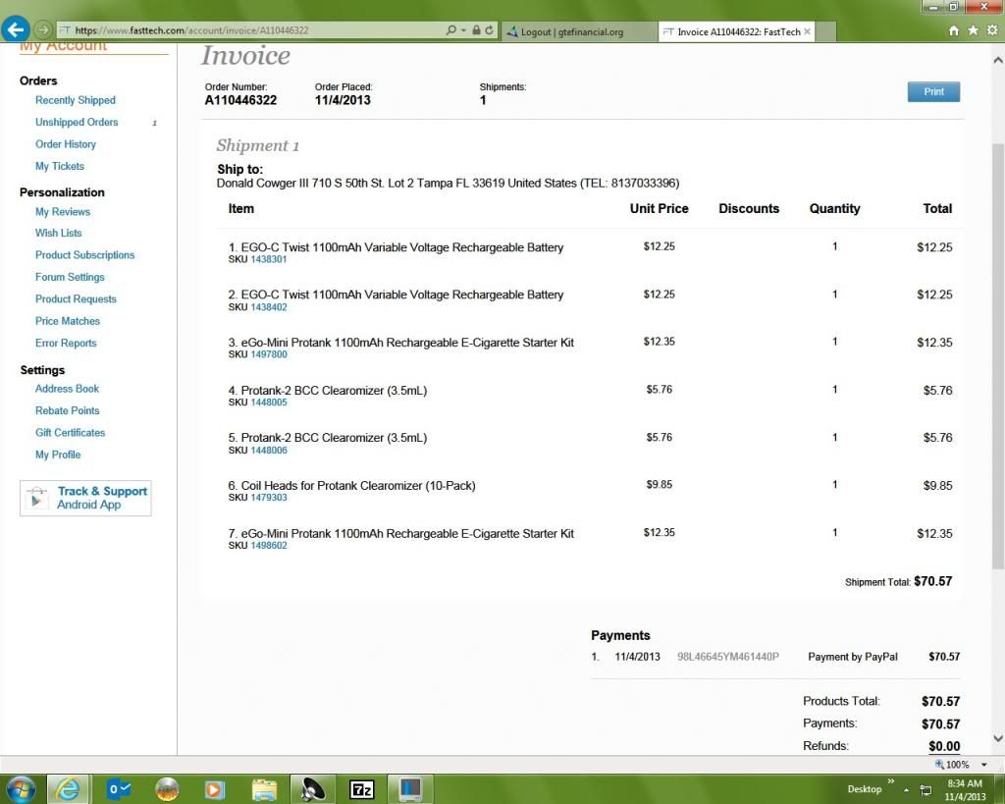The width and height of the screenshot is (1005, 804).
Task: Go to Unshipped Orders in sidebar
Action: [77, 123]
